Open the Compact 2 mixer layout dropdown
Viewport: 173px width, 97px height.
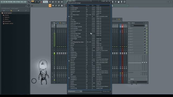click(x=64, y=23)
